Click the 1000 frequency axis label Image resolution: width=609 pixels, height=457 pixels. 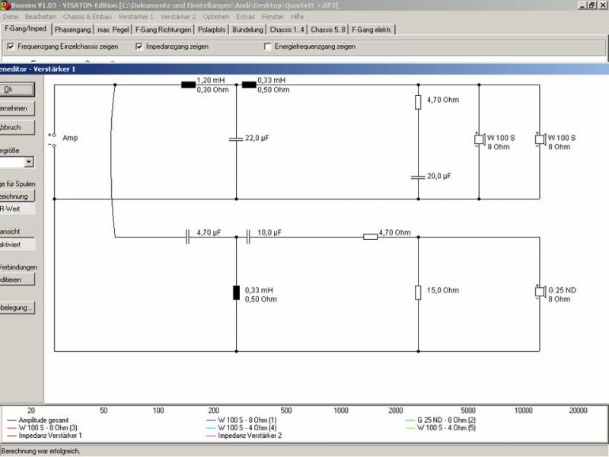click(x=341, y=411)
